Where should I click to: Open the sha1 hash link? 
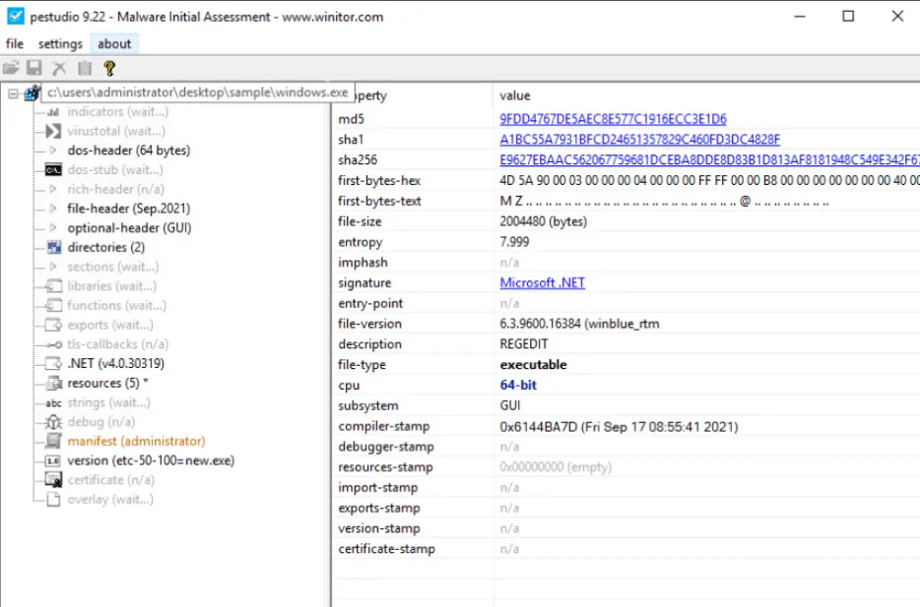click(x=640, y=140)
